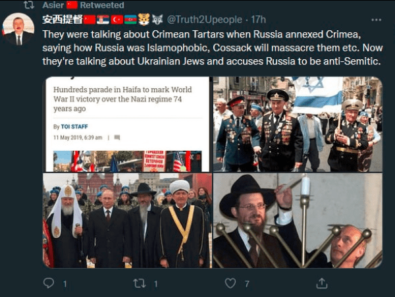Open the @Truth2Upeople handle link
The image size is (395, 297).
(204, 20)
